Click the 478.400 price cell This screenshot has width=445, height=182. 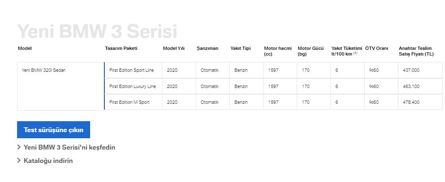pos(420,102)
